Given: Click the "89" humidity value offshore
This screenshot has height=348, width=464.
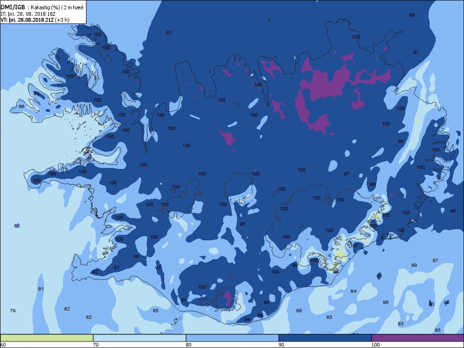Looking at the screenshot, I should tap(414, 265).
